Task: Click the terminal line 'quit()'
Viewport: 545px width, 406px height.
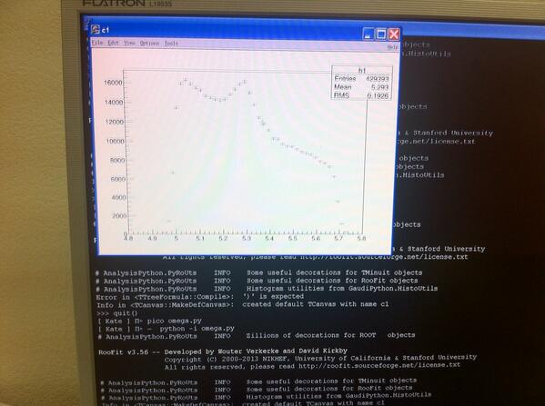Action: point(117,313)
